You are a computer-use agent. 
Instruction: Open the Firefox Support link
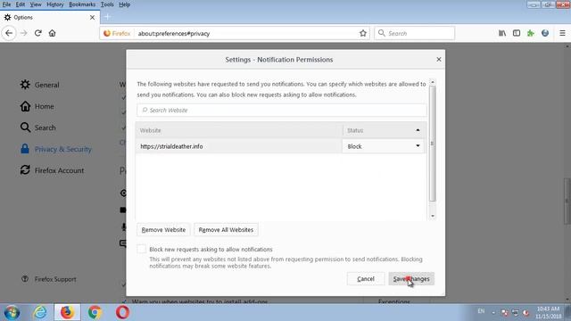pos(49,279)
